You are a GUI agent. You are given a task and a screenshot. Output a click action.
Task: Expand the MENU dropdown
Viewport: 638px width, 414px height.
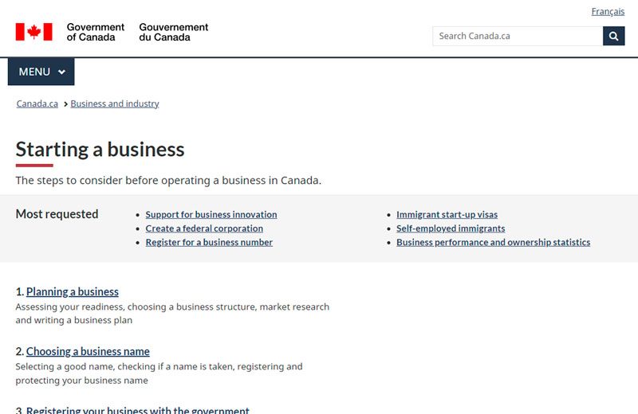click(41, 72)
